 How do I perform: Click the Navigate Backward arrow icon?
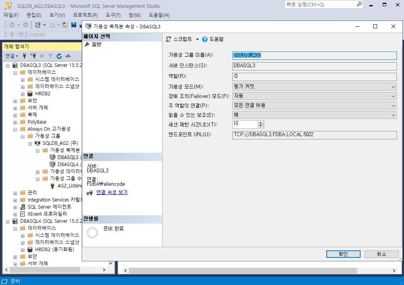pyautogui.click(x=12, y=25)
